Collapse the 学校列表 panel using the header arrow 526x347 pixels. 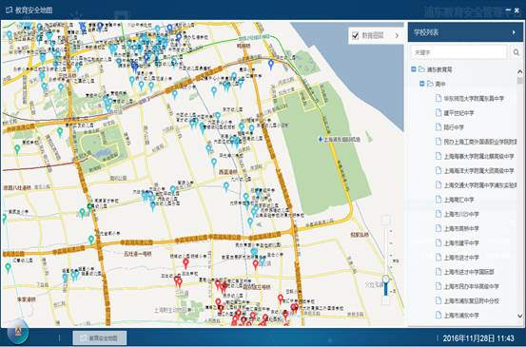[514, 32]
